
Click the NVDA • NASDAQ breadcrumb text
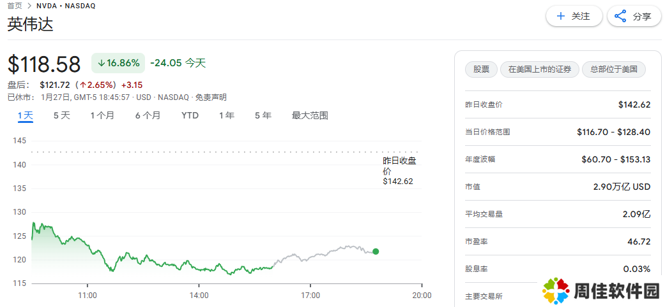coord(66,6)
